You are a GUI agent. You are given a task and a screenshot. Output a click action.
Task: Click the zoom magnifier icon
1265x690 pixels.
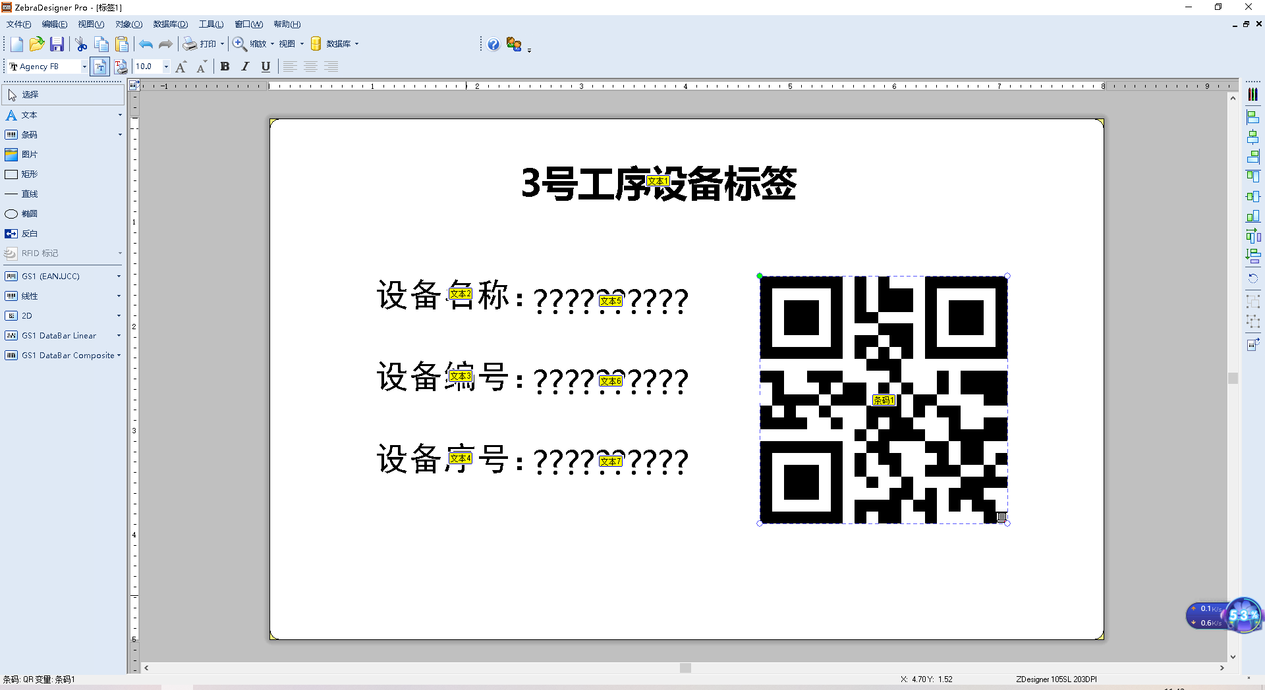(x=239, y=44)
